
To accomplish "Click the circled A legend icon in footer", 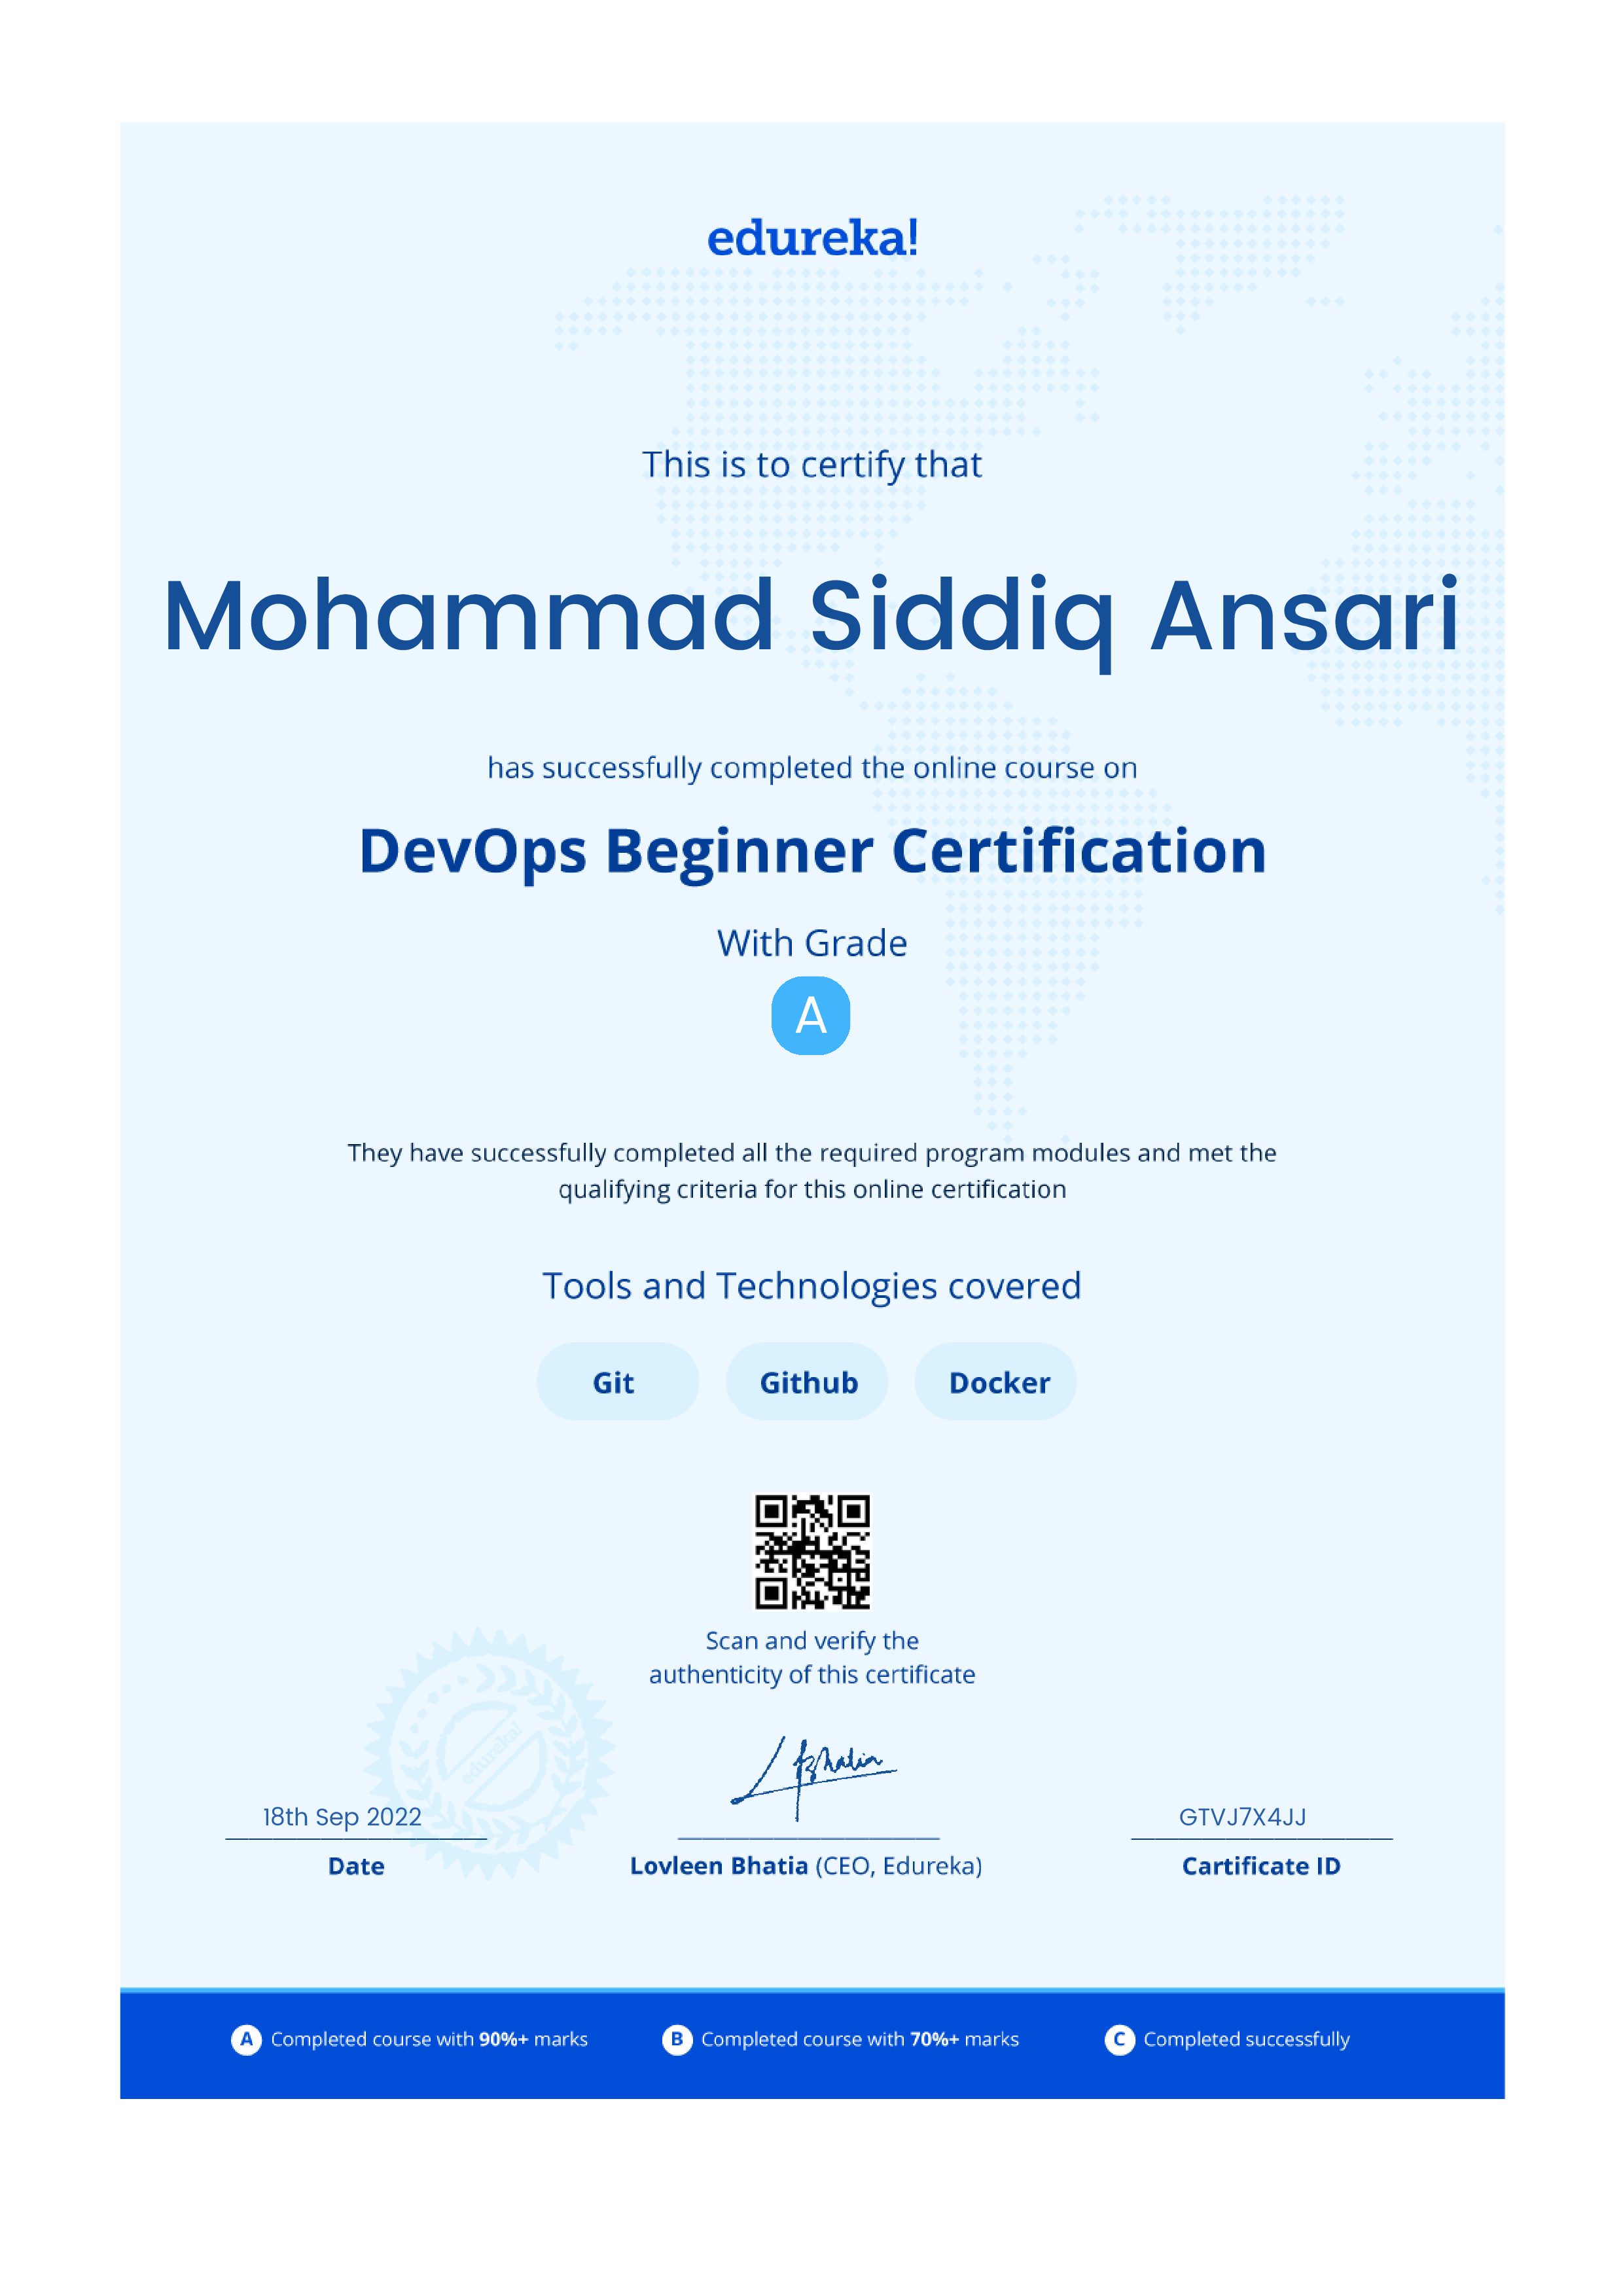I will [246, 2039].
